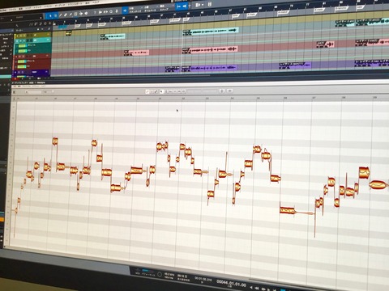
Task: Select the dark red track header
Action: coord(32,56)
